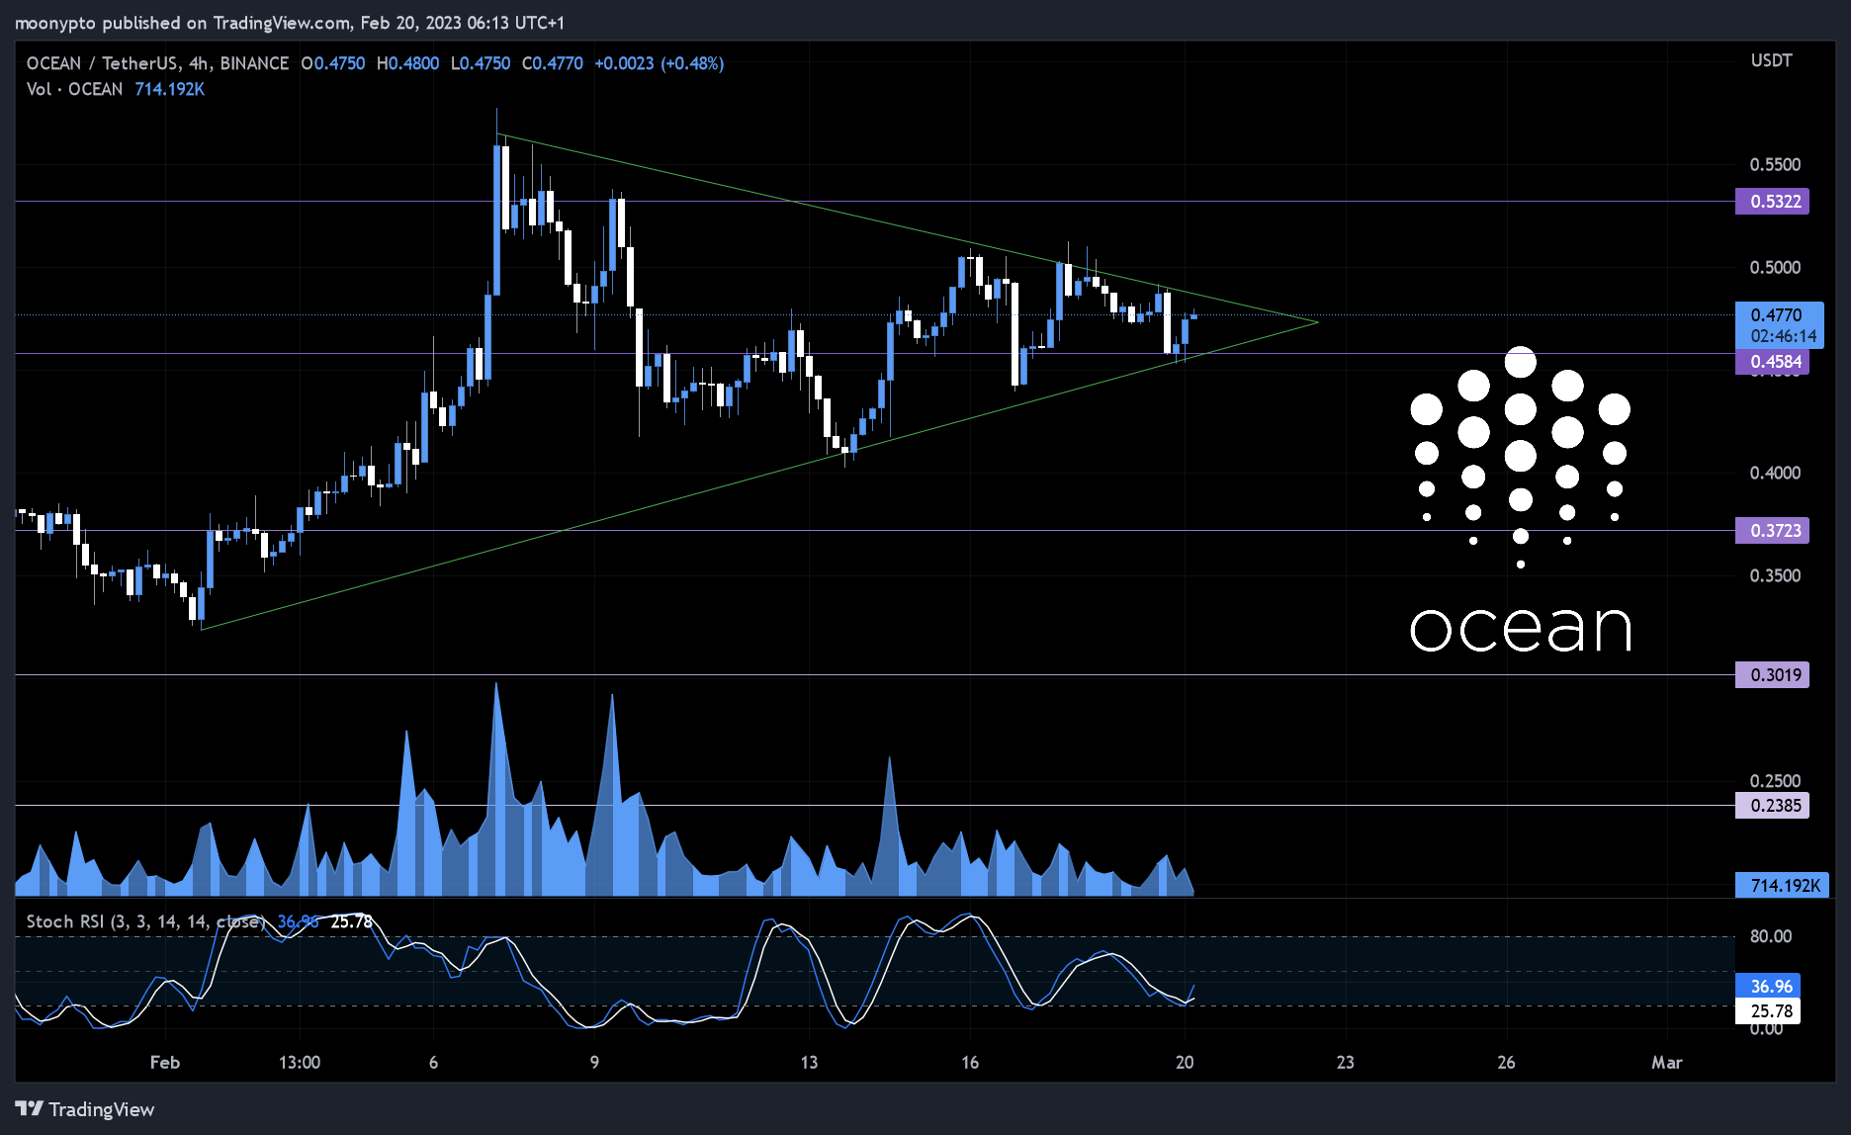Click the 0.5500 price axis tick
Viewport: 1851px width, 1135px height.
(1776, 165)
